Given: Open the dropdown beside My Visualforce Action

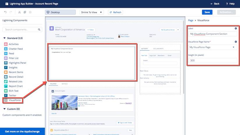Looking at the screenshot, I should tap(178, 30).
